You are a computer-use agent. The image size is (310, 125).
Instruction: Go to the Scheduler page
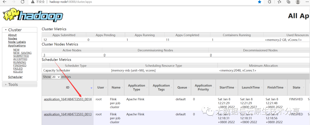coord(15,77)
